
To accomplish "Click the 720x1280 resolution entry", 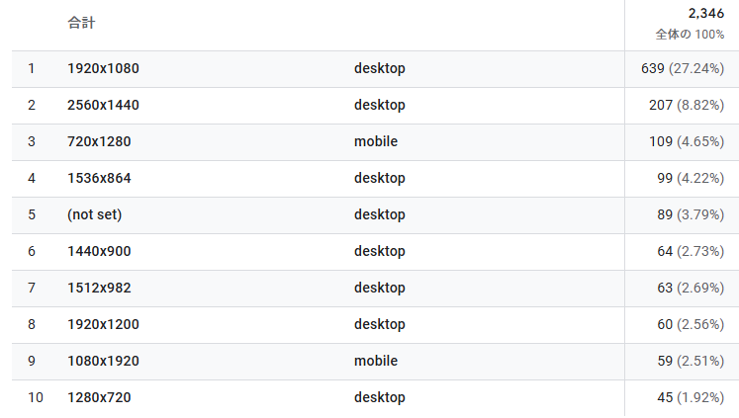I will [x=99, y=141].
